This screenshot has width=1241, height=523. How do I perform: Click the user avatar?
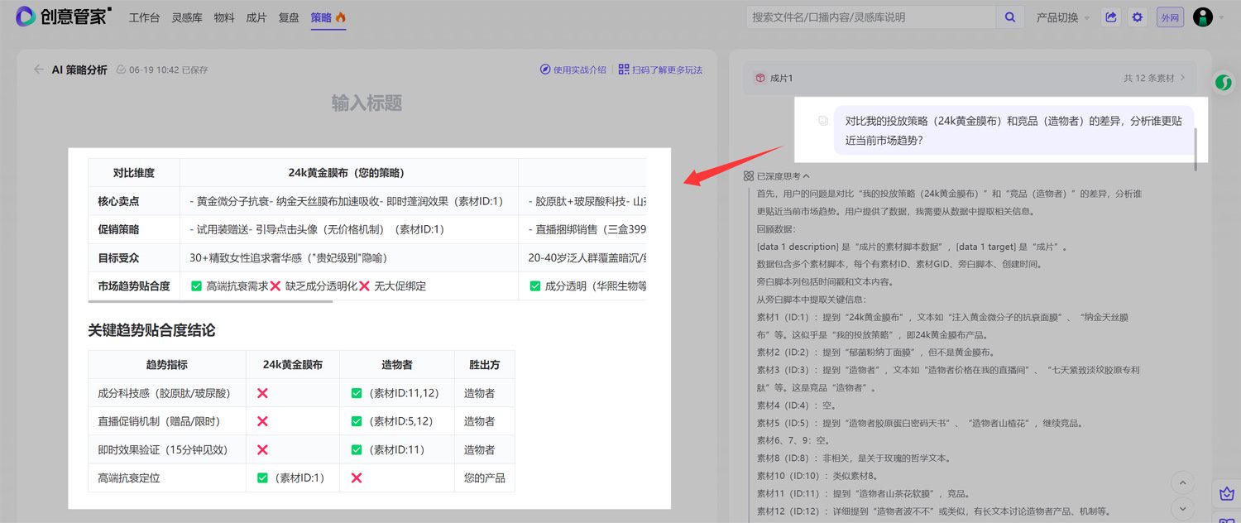(1203, 17)
